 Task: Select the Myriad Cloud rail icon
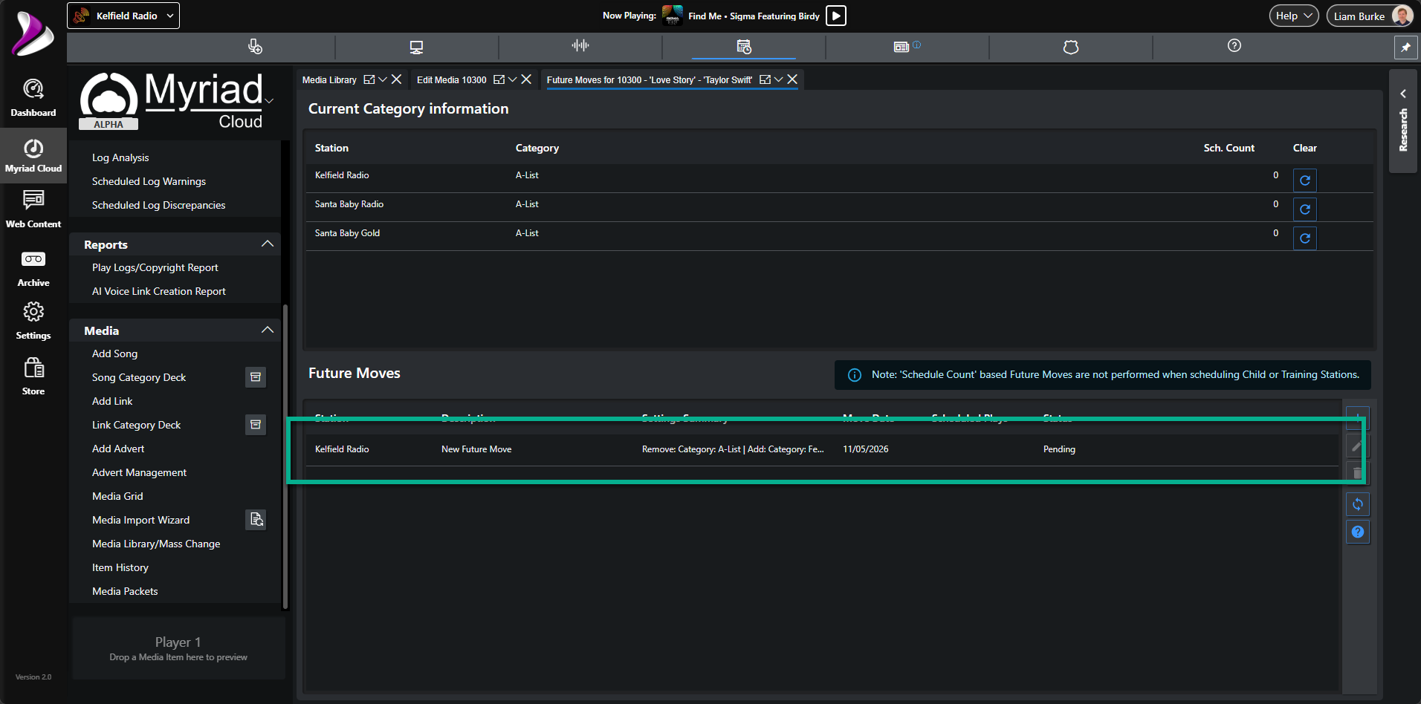(x=33, y=155)
